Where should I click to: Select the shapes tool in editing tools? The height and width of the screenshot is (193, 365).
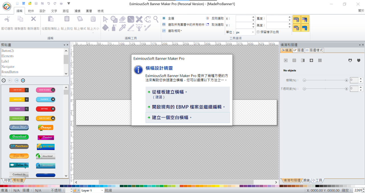[114, 19]
